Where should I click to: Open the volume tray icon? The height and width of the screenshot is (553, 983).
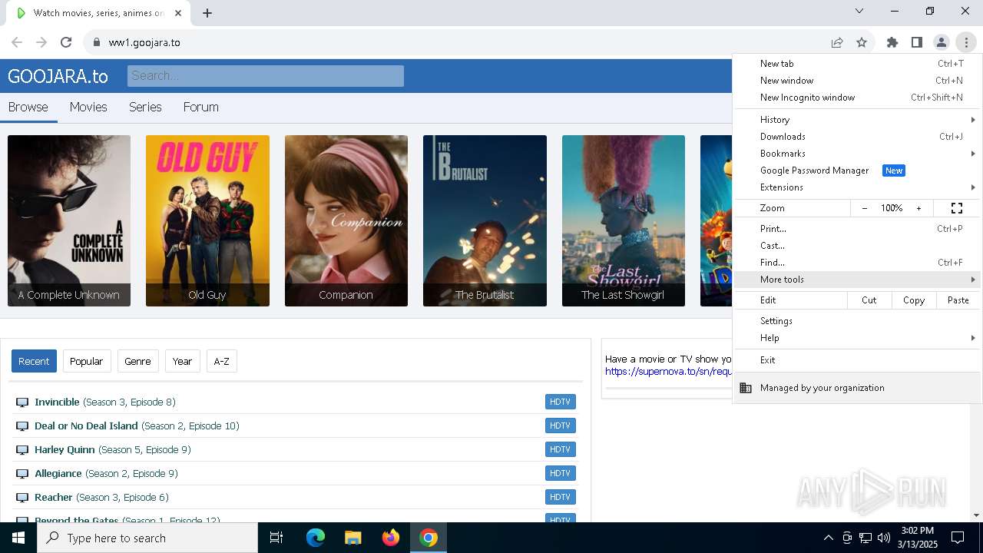point(884,538)
